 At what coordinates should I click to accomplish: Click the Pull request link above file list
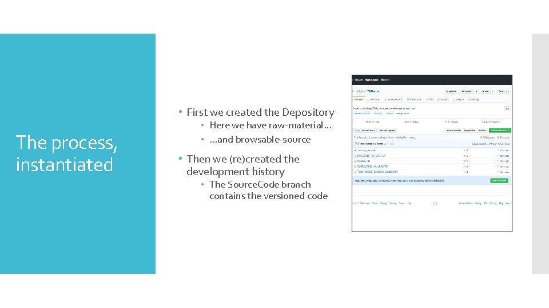point(487,137)
